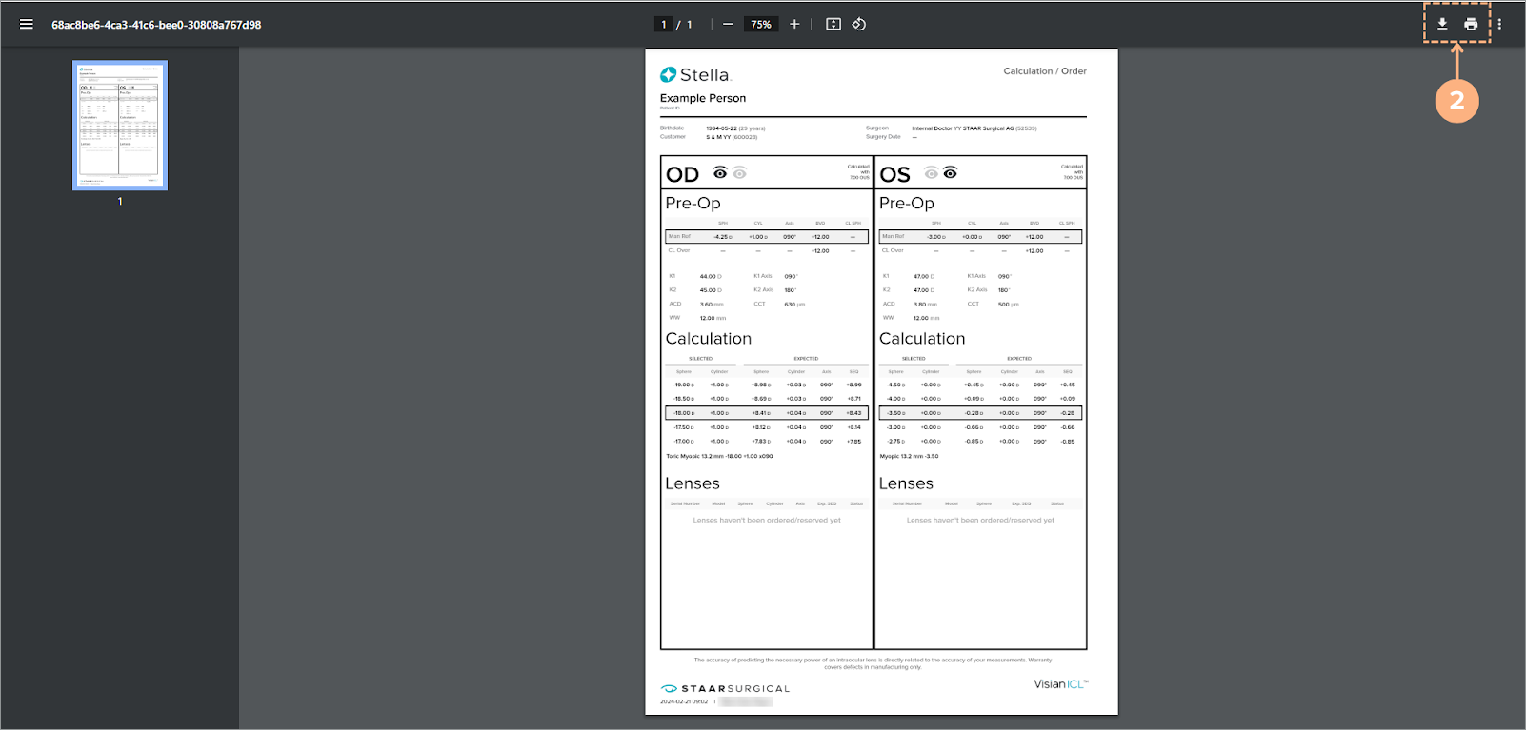Click the current page number box
1526x730 pixels.
[664, 25]
